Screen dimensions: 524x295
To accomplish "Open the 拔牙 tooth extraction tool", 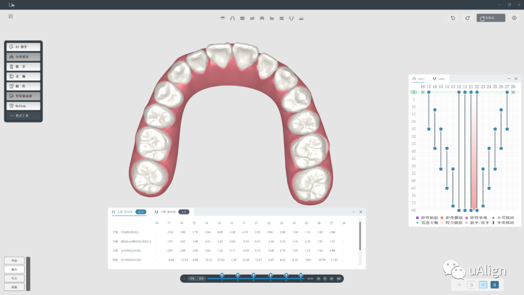I will click(23, 66).
